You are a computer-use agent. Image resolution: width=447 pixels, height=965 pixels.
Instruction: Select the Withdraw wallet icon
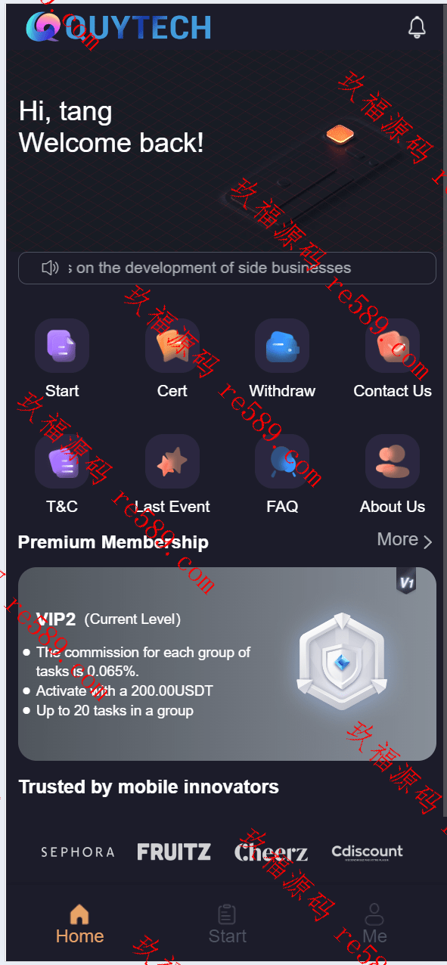pyautogui.click(x=282, y=346)
